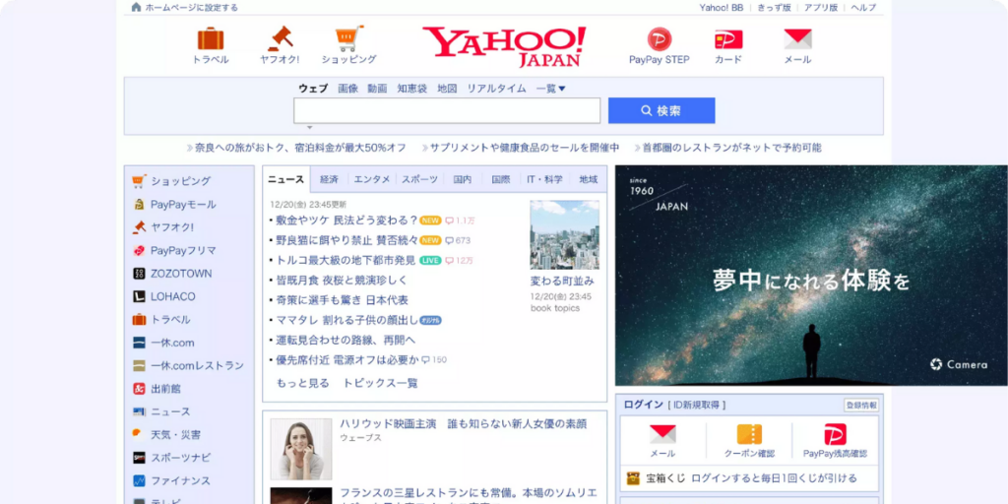Open the Travel suitcase icon in header
This screenshot has width=1008, height=504.
coord(211,38)
